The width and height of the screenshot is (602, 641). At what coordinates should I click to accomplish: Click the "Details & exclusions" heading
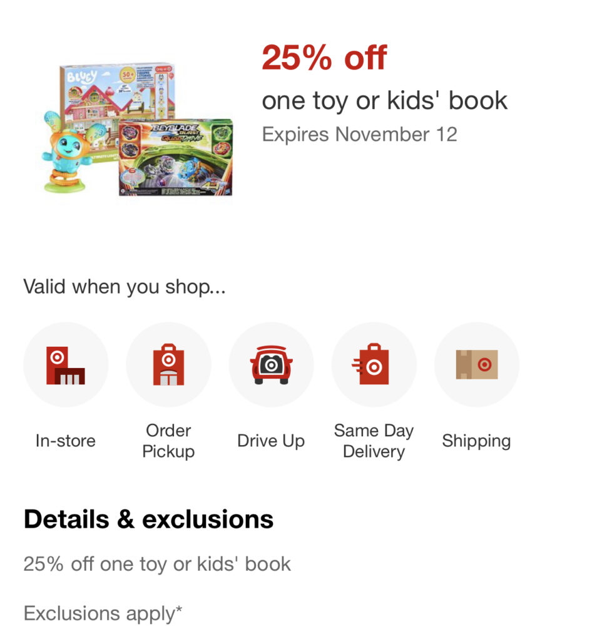148,519
